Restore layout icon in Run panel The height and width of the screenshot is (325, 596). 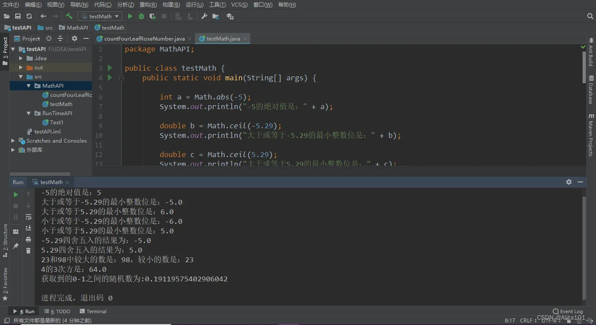[16, 232]
